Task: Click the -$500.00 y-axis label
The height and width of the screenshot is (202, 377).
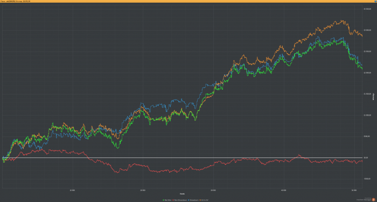Action: pyautogui.click(x=367, y=179)
